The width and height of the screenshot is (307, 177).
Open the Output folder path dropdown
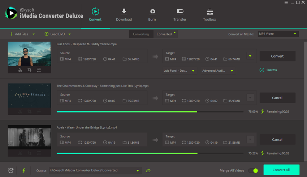[95, 170]
